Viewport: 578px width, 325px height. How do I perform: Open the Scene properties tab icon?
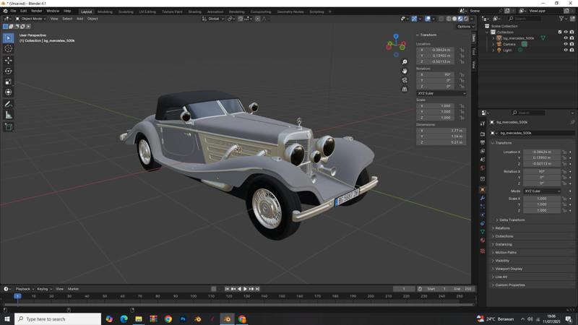(x=483, y=160)
